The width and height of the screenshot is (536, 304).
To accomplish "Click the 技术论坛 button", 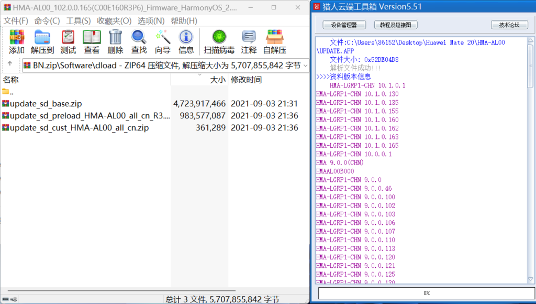I will [509, 25].
